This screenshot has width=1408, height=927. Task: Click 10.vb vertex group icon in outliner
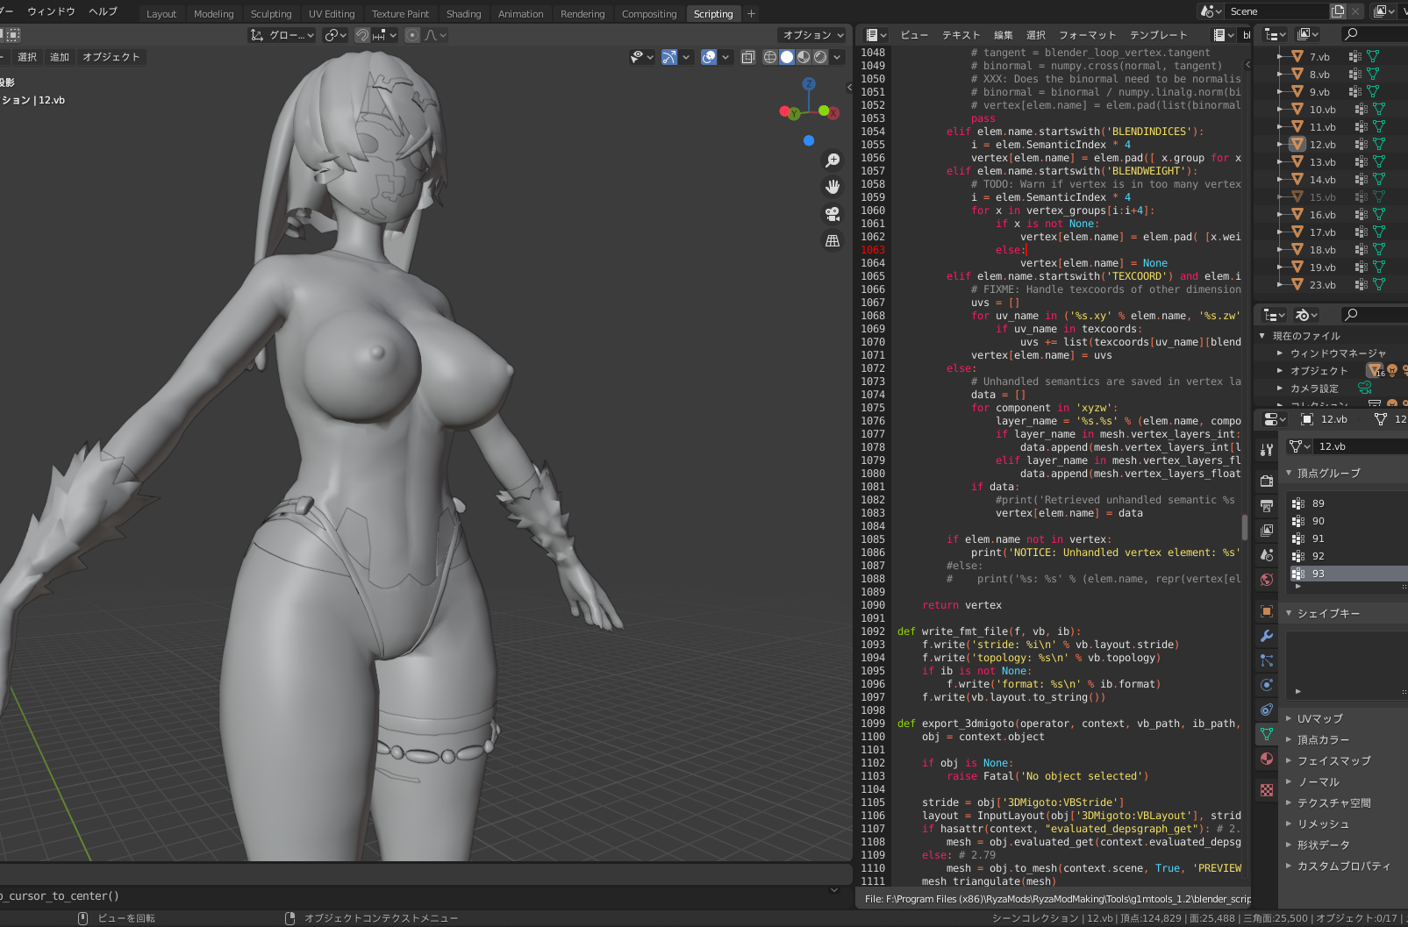(1361, 110)
